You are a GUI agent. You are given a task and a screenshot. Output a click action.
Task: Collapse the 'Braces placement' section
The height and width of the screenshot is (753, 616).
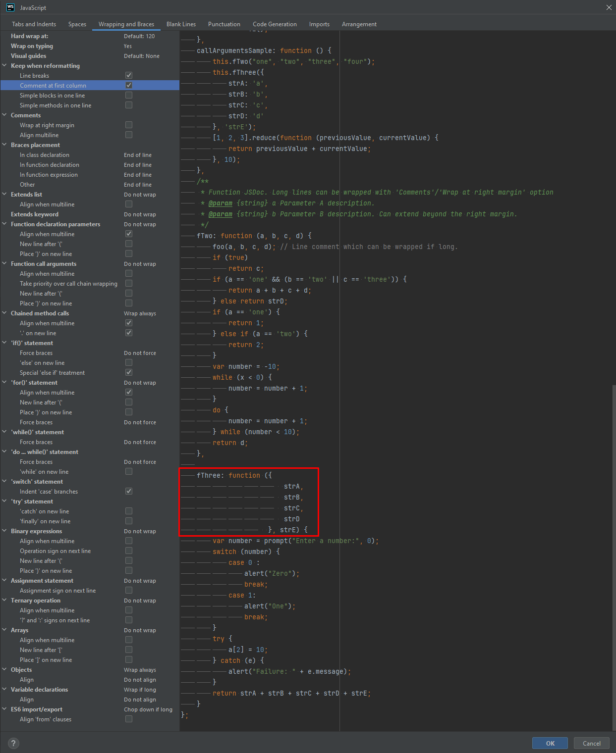(x=4, y=145)
